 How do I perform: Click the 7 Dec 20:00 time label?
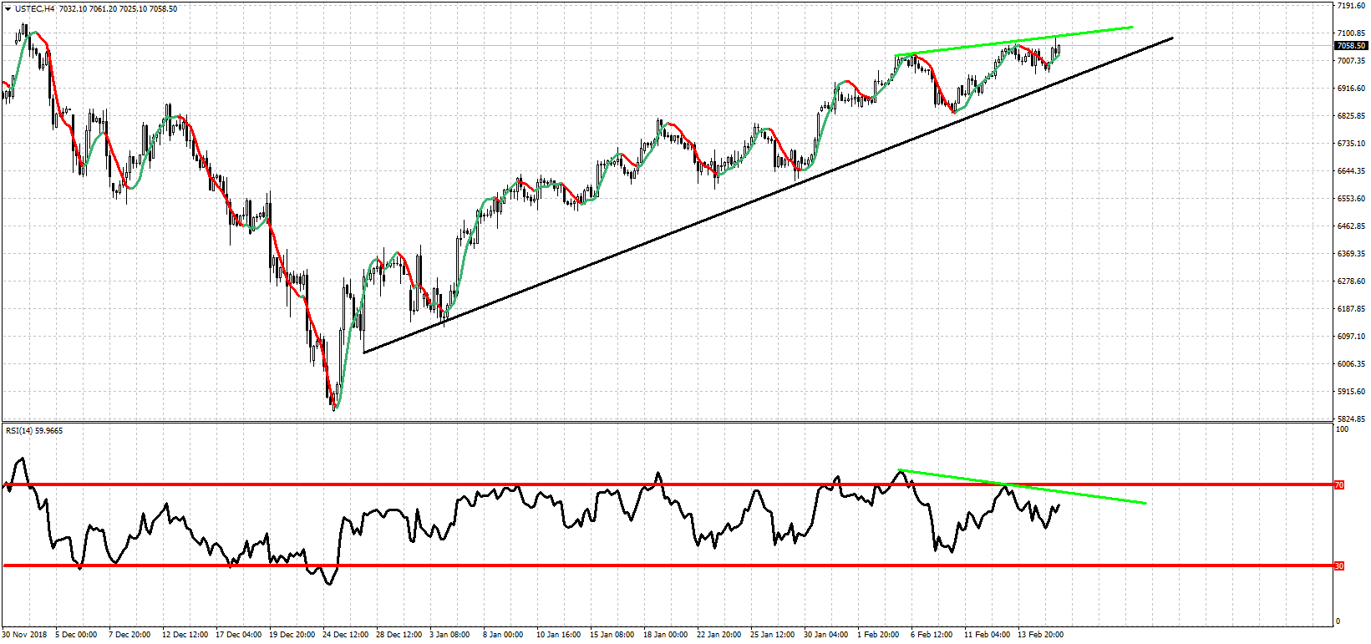[130, 635]
